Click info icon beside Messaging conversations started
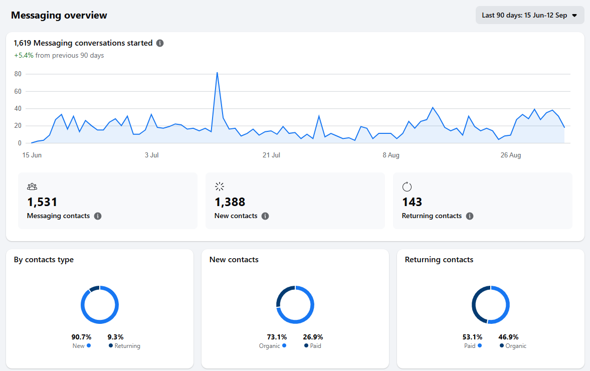The width and height of the screenshot is (590, 371). click(x=160, y=43)
